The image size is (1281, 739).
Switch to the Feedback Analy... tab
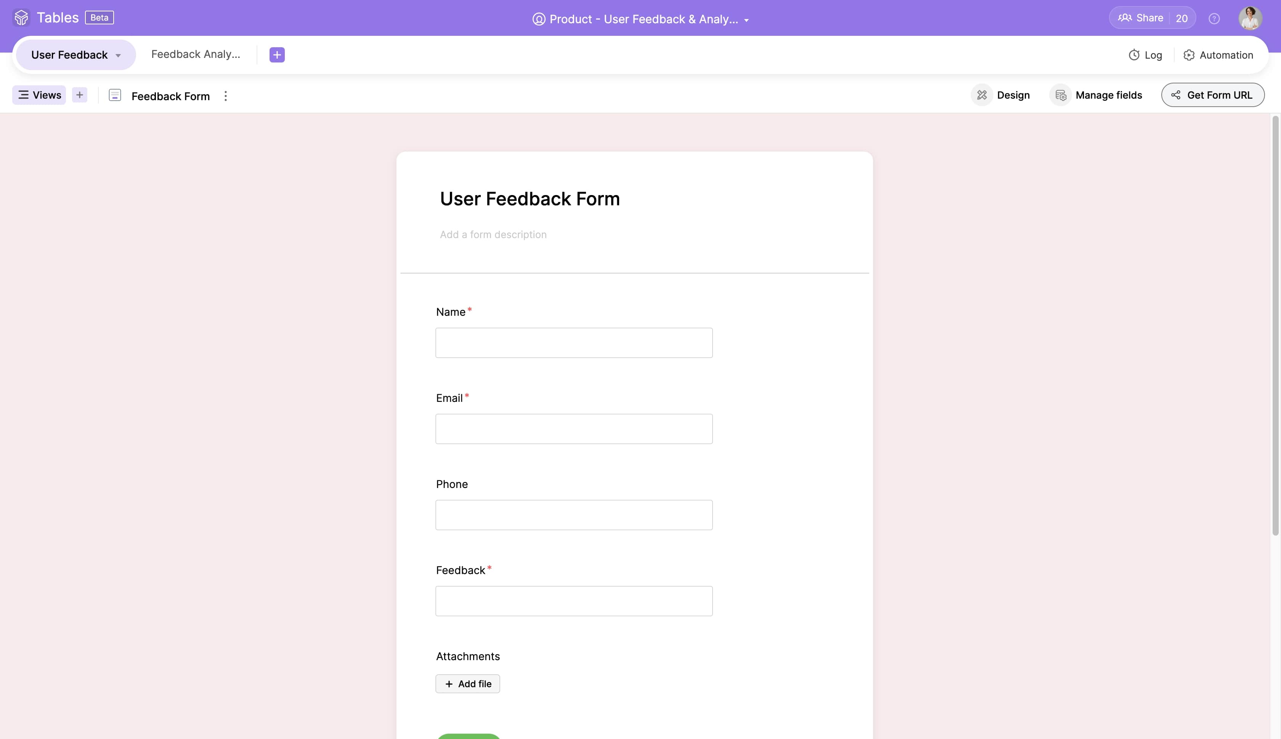point(196,54)
